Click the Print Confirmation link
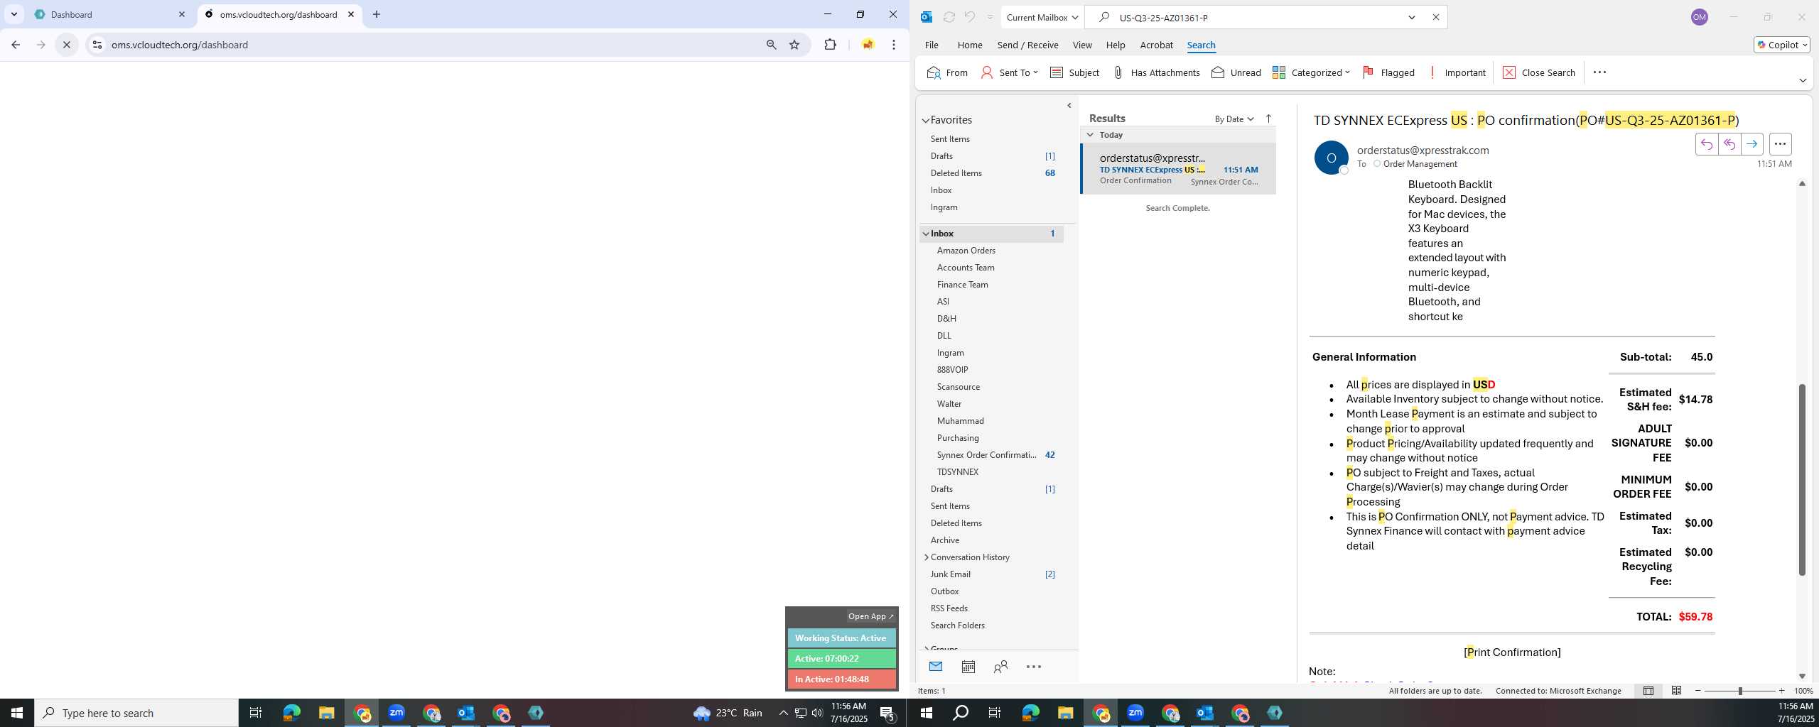This screenshot has height=727, width=1819. (1512, 652)
